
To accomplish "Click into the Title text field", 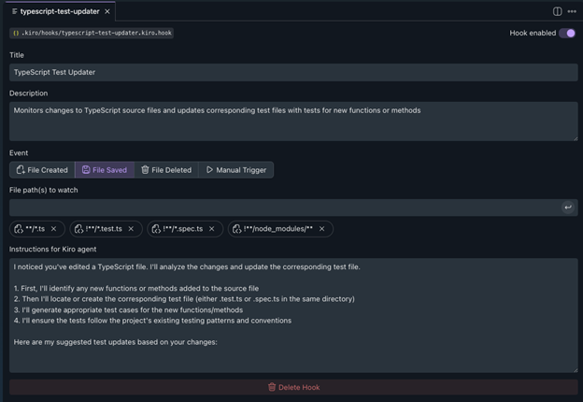I will (x=293, y=72).
